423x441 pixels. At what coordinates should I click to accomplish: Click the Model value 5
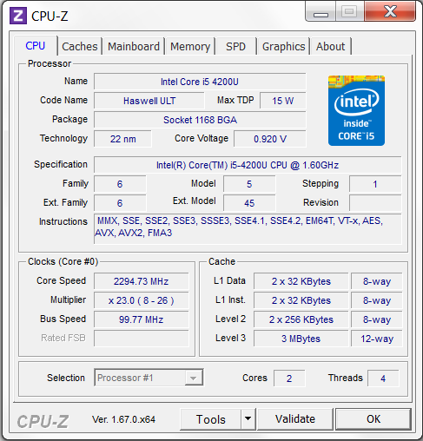249,184
